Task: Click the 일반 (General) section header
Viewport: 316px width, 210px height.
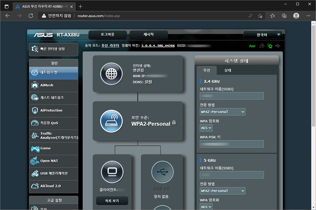Action: pos(54,63)
